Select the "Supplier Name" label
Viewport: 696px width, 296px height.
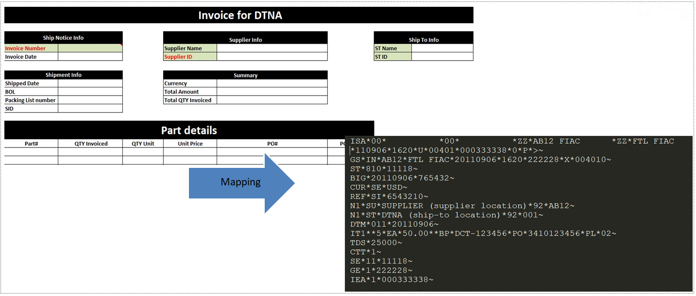(183, 48)
